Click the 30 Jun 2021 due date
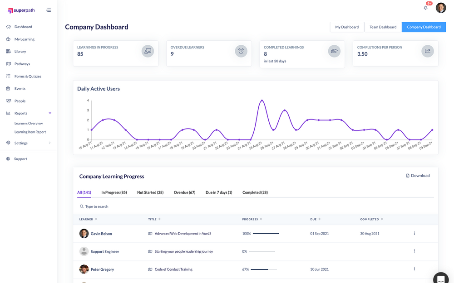 click(x=319, y=269)
